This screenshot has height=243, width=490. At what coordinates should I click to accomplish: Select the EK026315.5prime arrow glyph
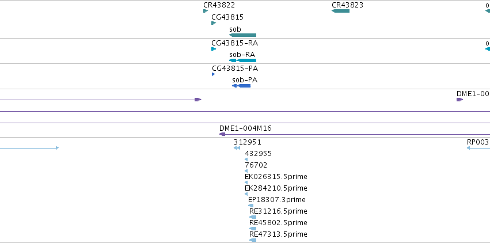pyautogui.click(x=246, y=183)
